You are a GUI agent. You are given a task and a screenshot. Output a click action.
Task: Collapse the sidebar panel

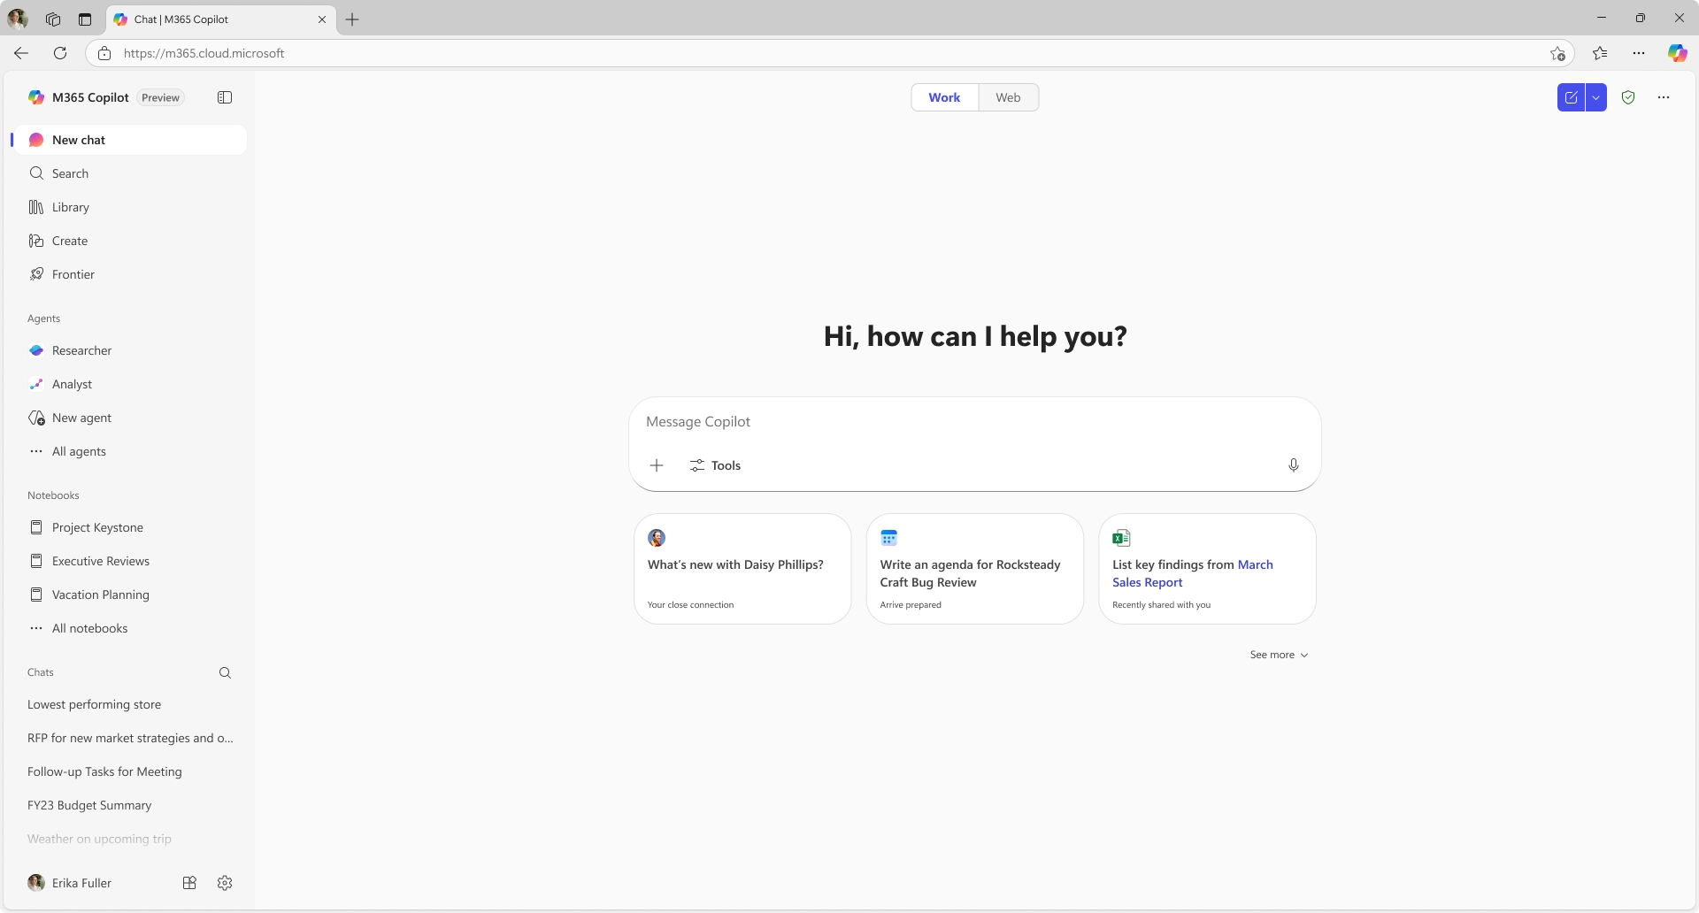(224, 97)
